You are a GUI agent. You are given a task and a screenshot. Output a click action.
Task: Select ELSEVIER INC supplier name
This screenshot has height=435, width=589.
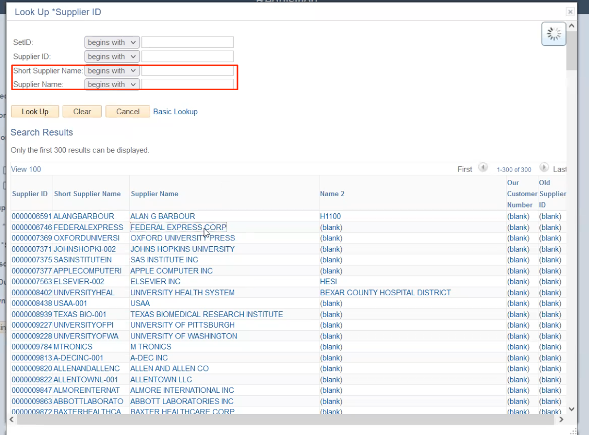point(155,282)
